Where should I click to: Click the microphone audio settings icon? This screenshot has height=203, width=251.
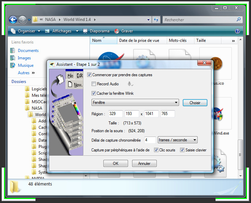pyautogui.click(x=130, y=84)
